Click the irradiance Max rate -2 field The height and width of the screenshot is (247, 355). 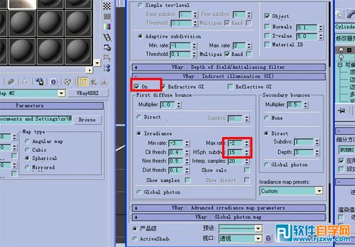[235, 143]
